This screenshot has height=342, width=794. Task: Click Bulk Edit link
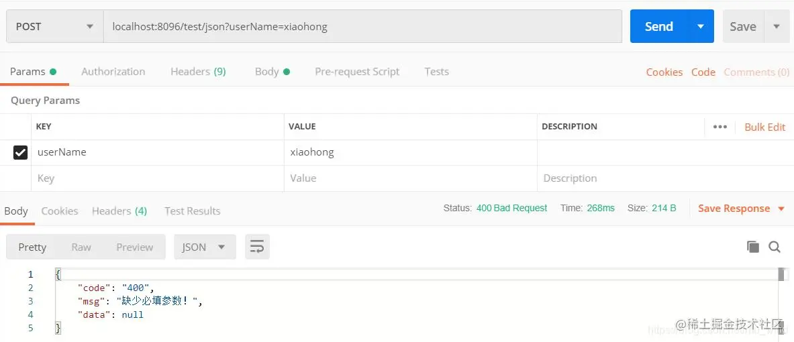coord(764,127)
